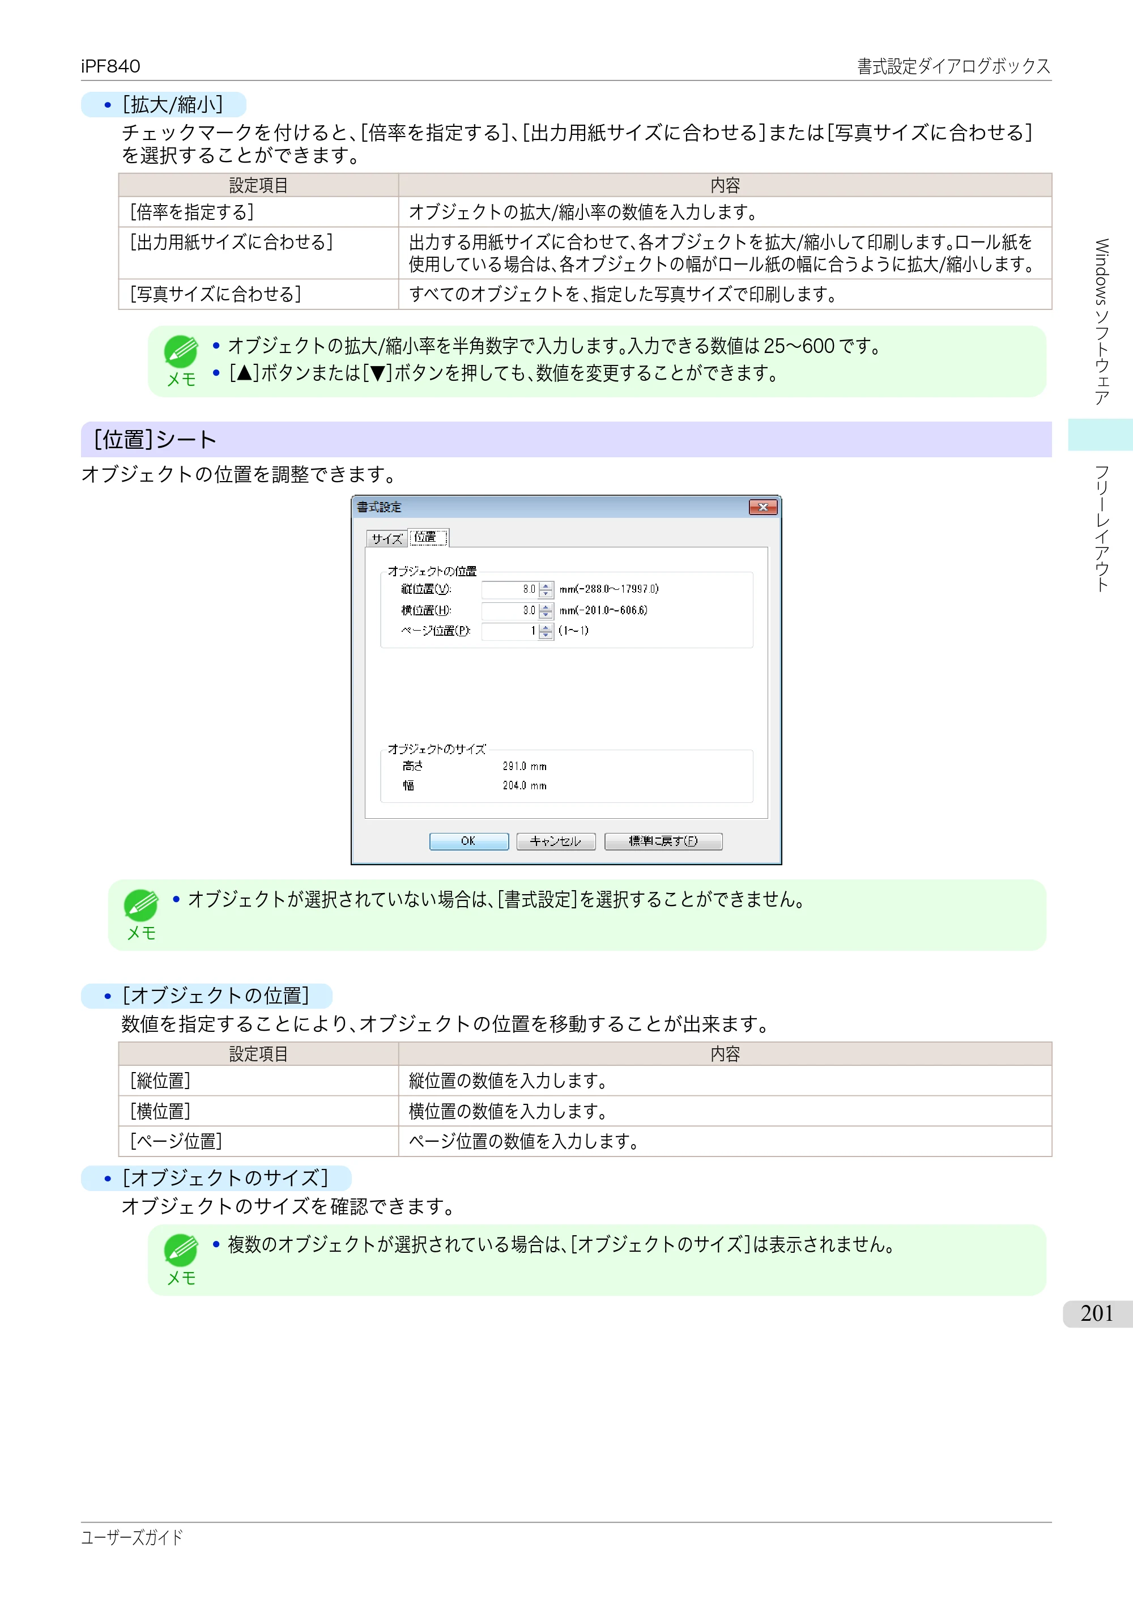This screenshot has height=1603, width=1133.
Task: Confirm the dialog with the OK button
Action: 468,841
